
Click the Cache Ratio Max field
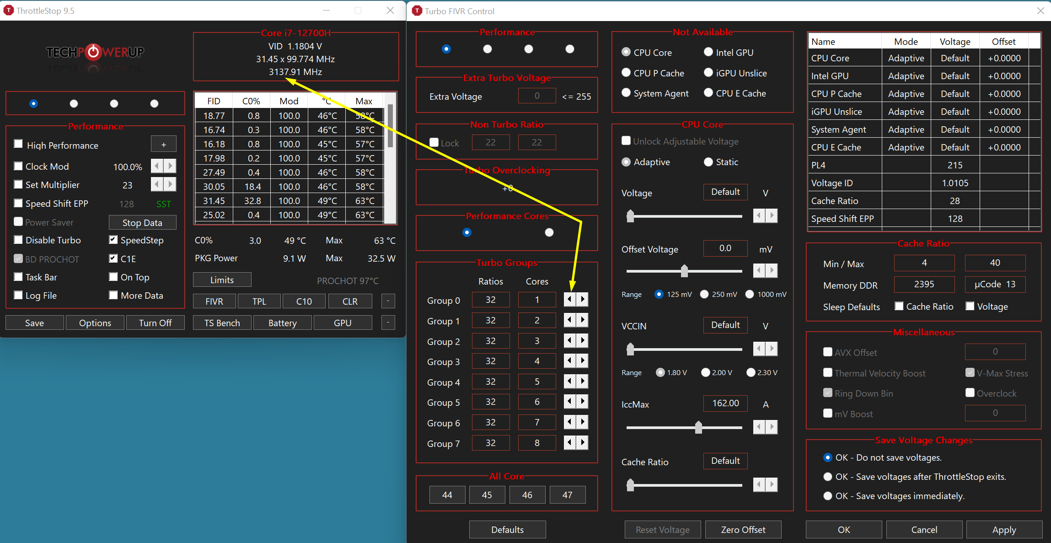995,263
